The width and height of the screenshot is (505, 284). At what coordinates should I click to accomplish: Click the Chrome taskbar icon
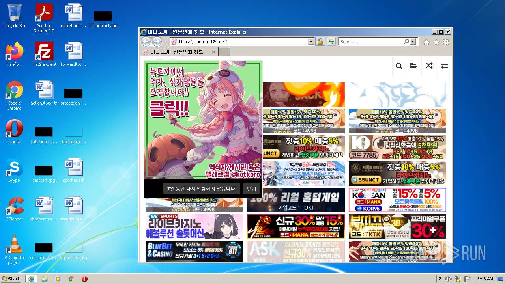tap(71, 279)
